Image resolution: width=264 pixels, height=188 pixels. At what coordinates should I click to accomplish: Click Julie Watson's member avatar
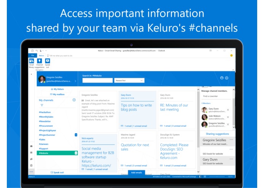204,117
